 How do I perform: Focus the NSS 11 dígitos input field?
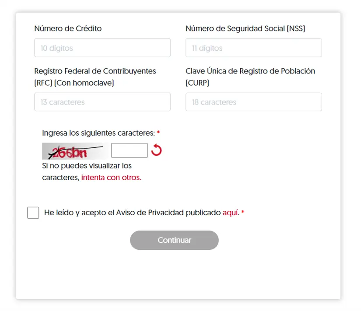click(253, 48)
